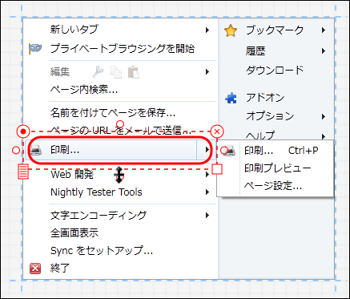The width and height of the screenshot is (350, 299).
Task: Expand the 新しいタブ submenu arrow
Action: 207,30
